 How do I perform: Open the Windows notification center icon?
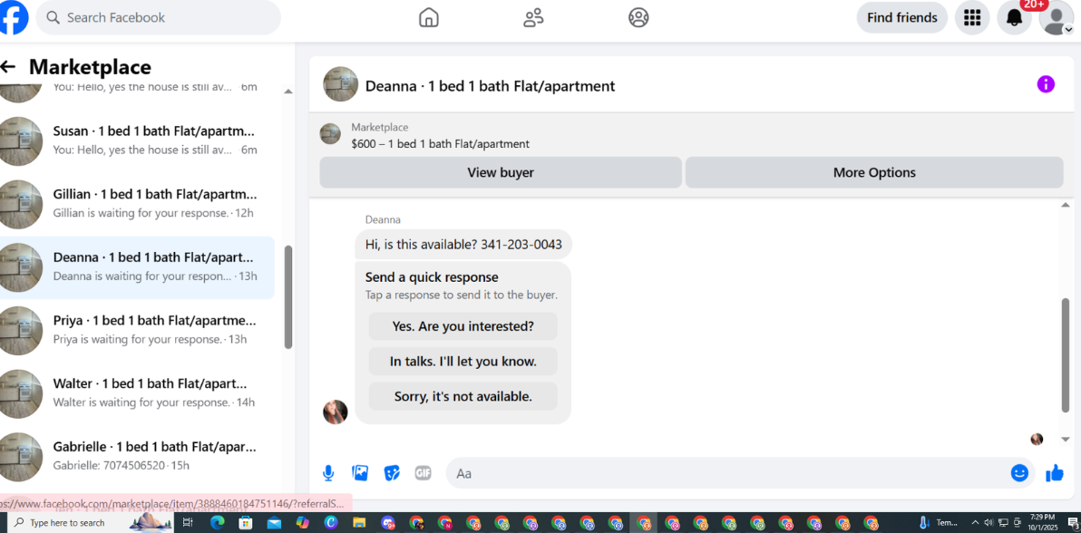[x=1072, y=523]
